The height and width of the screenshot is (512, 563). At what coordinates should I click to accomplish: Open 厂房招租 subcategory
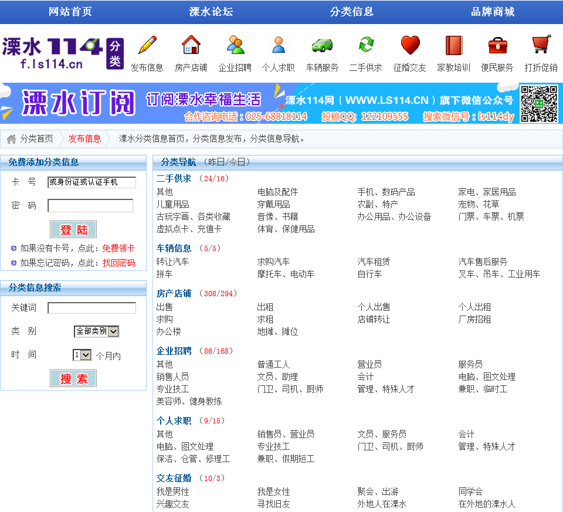474,319
